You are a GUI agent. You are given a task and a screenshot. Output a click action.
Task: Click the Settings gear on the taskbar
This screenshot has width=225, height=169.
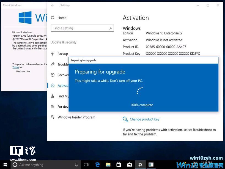[140, 165]
